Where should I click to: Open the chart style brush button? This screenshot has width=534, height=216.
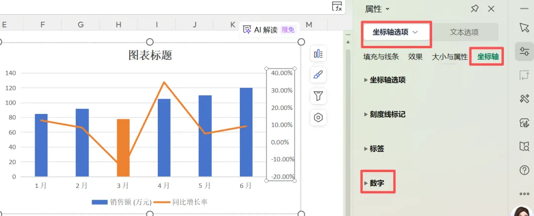point(318,75)
